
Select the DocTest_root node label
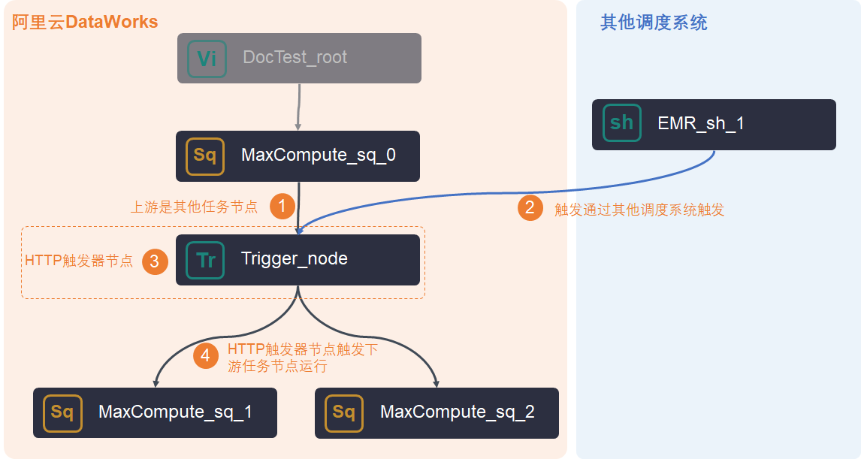(295, 57)
